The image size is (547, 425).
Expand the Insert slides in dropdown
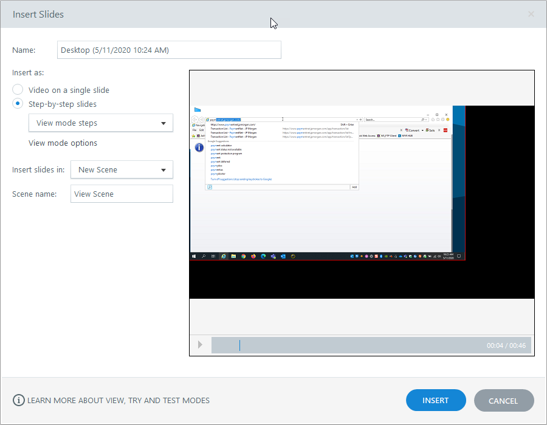coord(122,170)
